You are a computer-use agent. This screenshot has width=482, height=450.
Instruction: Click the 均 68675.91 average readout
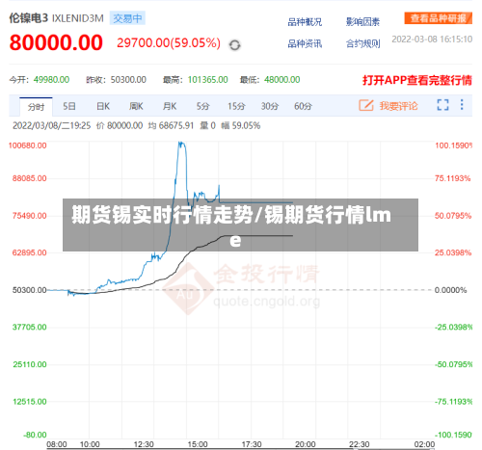pos(171,125)
